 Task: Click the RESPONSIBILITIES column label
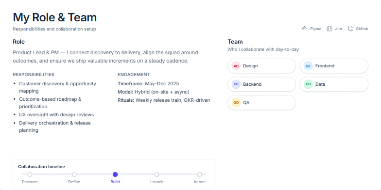pos(34,75)
